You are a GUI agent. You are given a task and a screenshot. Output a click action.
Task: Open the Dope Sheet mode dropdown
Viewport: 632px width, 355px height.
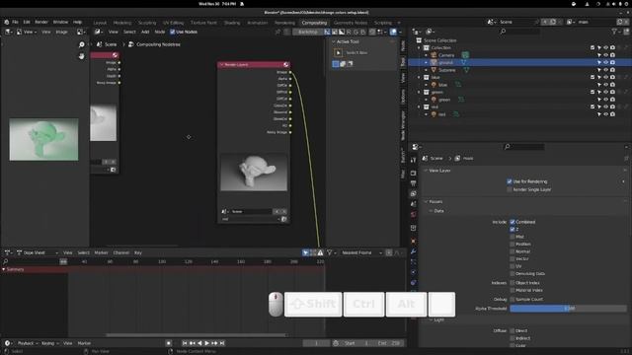click(x=38, y=252)
